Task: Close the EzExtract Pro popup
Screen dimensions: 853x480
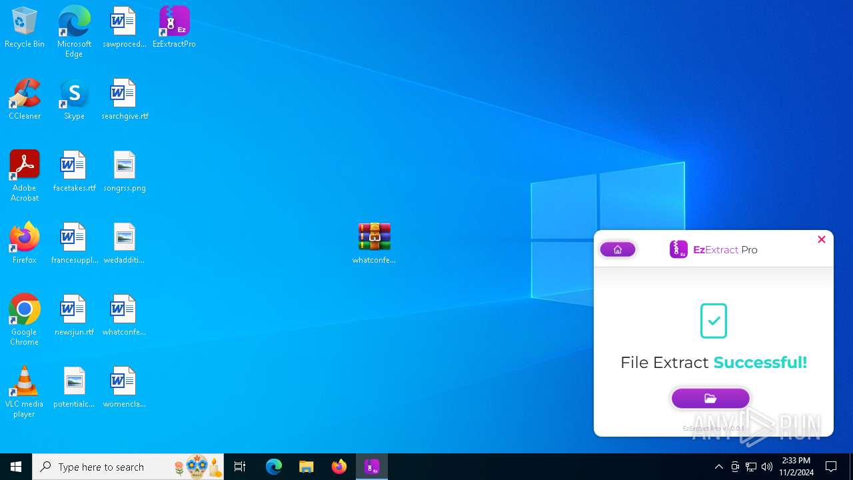Action: point(821,239)
